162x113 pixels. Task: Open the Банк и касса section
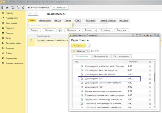point(11,23)
